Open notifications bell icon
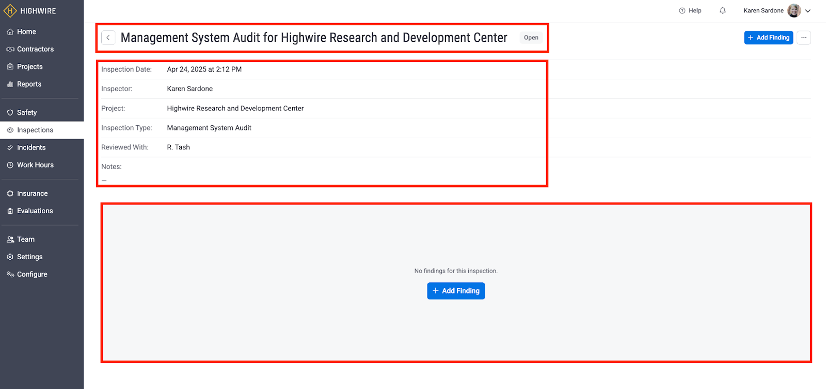826x389 pixels. (723, 11)
